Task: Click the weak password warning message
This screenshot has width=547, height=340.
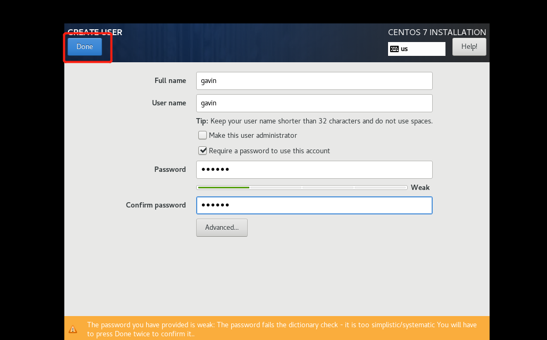Action: click(282, 329)
